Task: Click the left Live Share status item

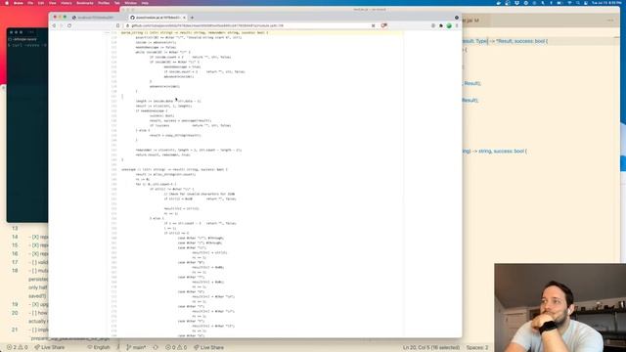Action: tap(50, 348)
